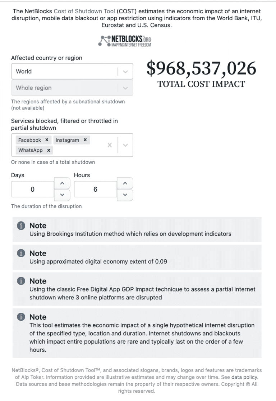Remove the WhatsApp tag
Viewport: 276px width, 401px height.
[x=49, y=150]
